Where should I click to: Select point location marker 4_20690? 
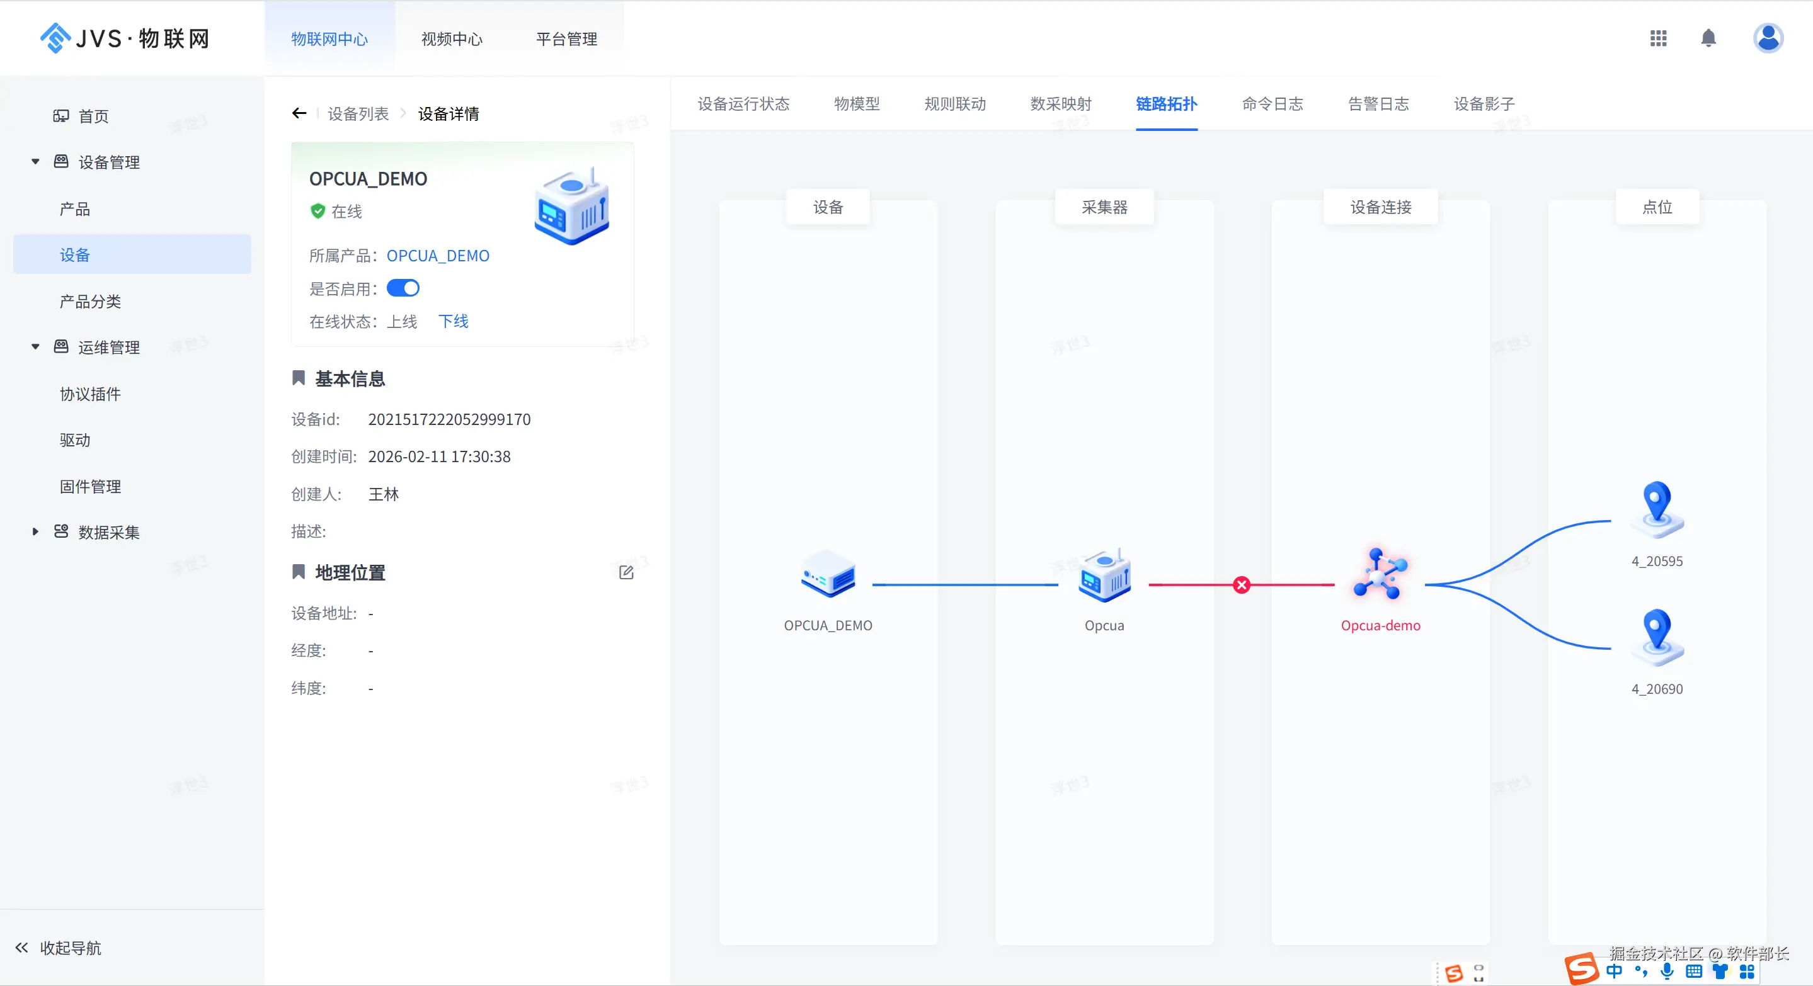point(1657,637)
